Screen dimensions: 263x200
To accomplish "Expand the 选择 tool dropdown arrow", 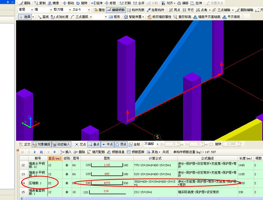I will [x=33, y=17].
